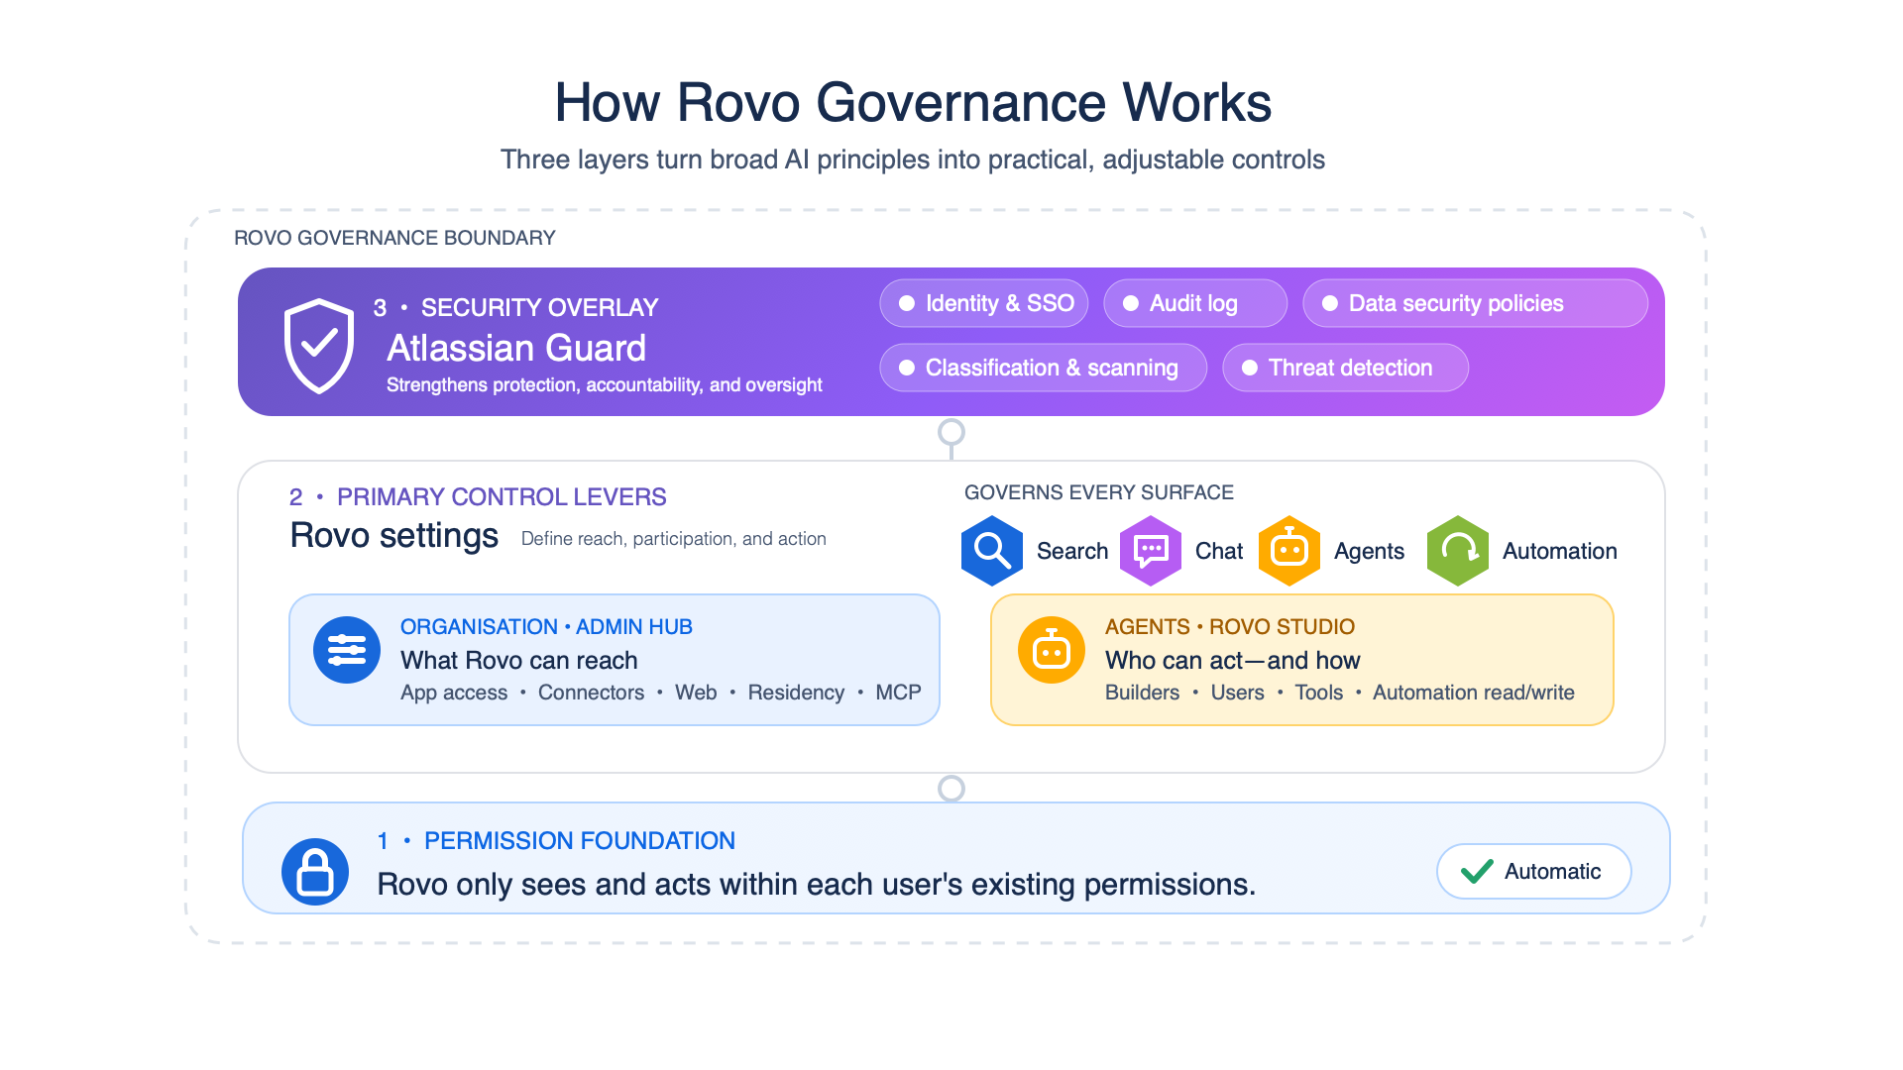Click 'App access' in the Admin Hub card

tap(454, 693)
